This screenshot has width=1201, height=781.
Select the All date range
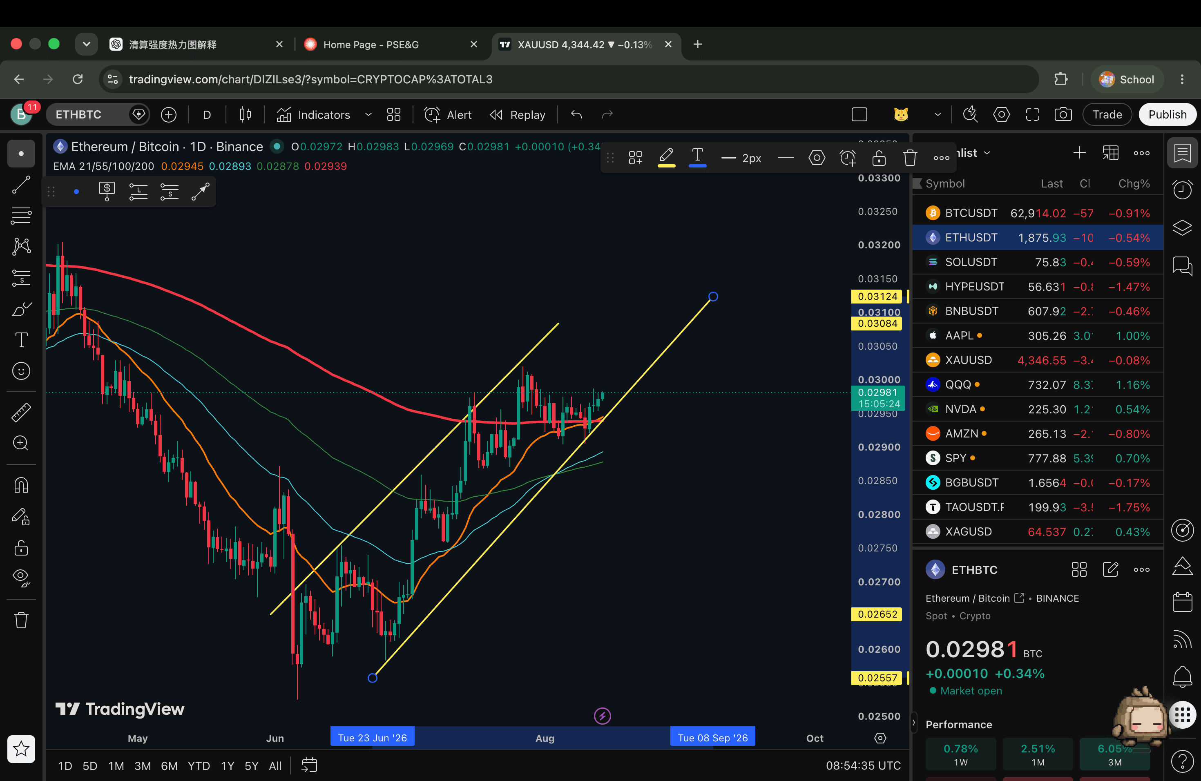275,766
